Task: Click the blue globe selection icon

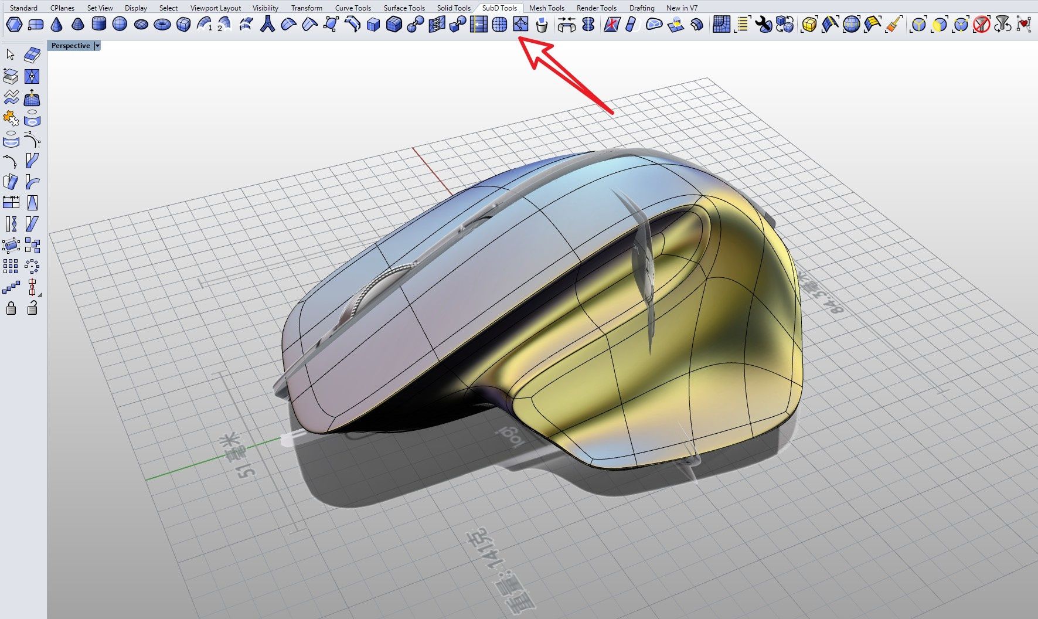Action: click(851, 24)
